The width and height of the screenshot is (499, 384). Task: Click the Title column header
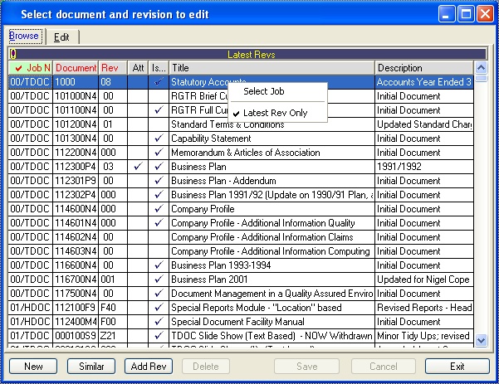(272, 68)
